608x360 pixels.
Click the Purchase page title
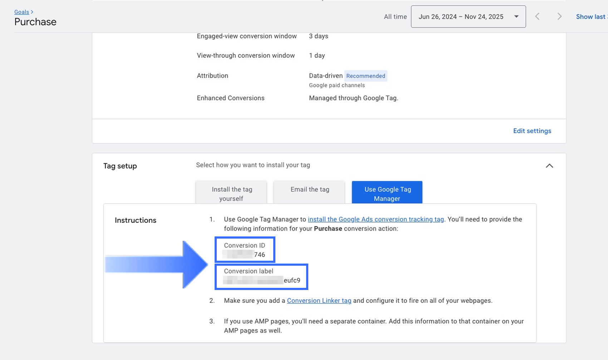pyautogui.click(x=35, y=22)
